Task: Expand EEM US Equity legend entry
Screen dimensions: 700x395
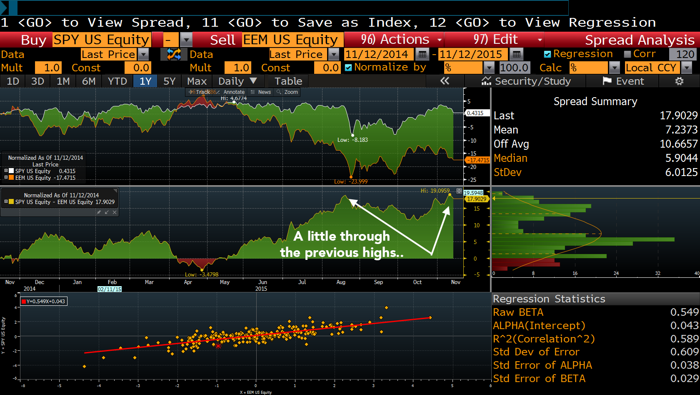Action: pyautogui.click(x=6, y=177)
